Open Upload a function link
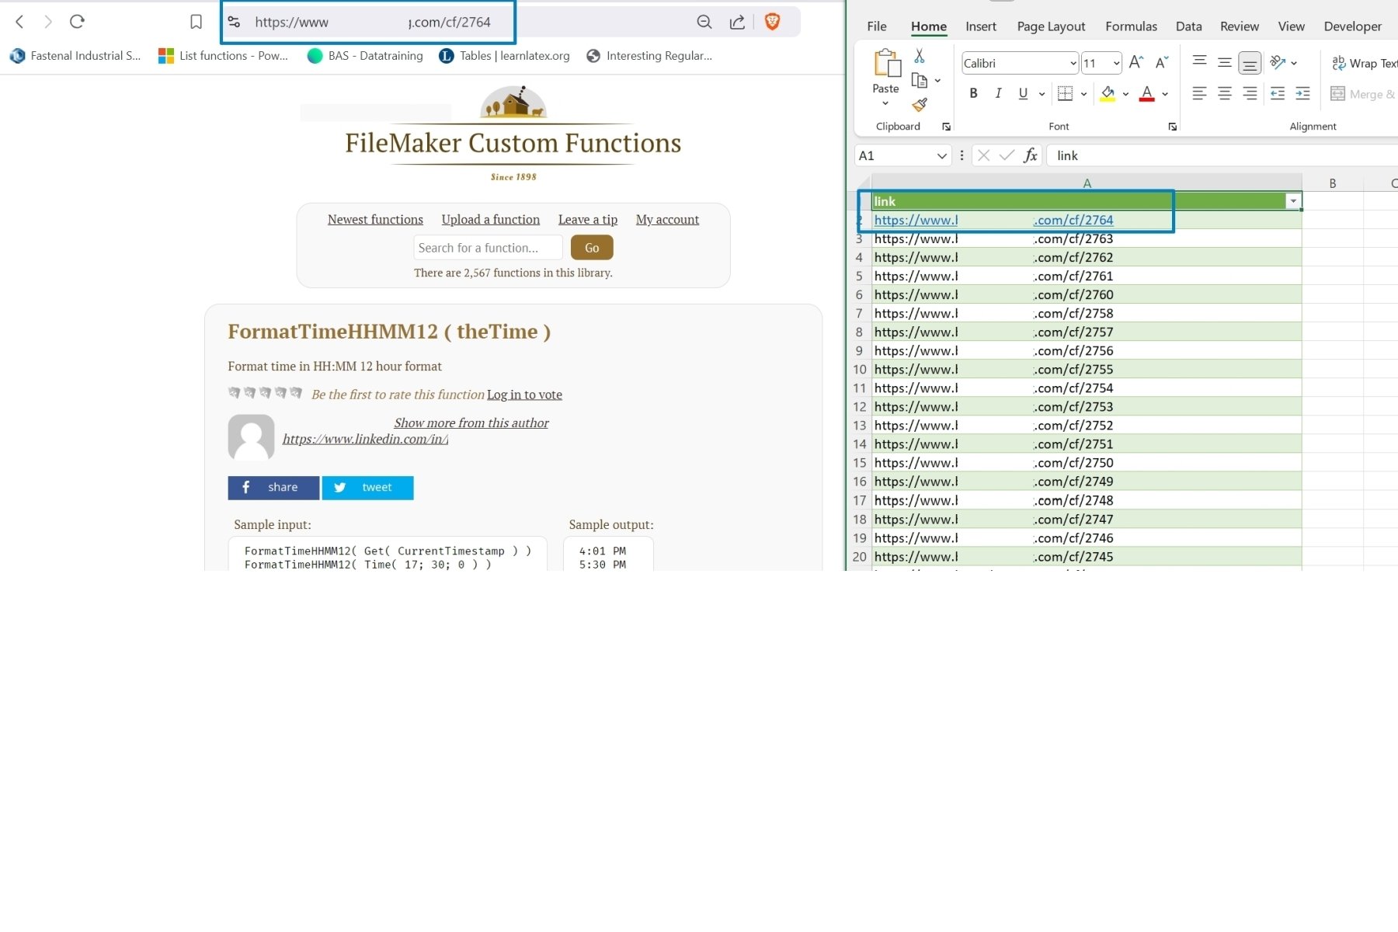This screenshot has height=932, width=1398. pyautogui.click(x=491, y=220)
